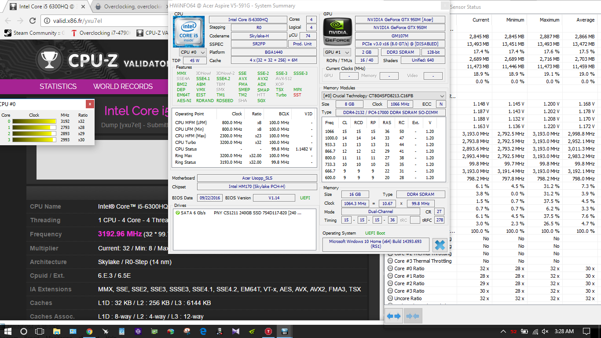The width and height of the screenshot is (601, 338).
Task: Click the Core 0 clock bar
Action: [34, 121]
